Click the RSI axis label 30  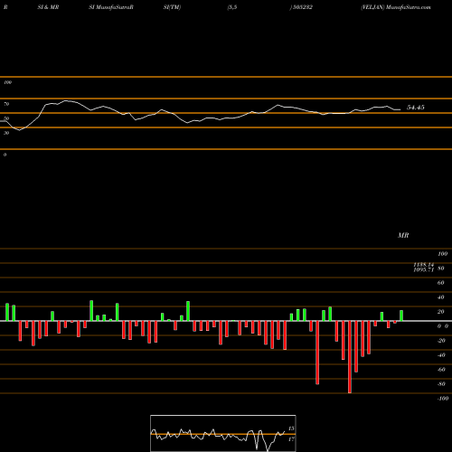tap(6, 133)
